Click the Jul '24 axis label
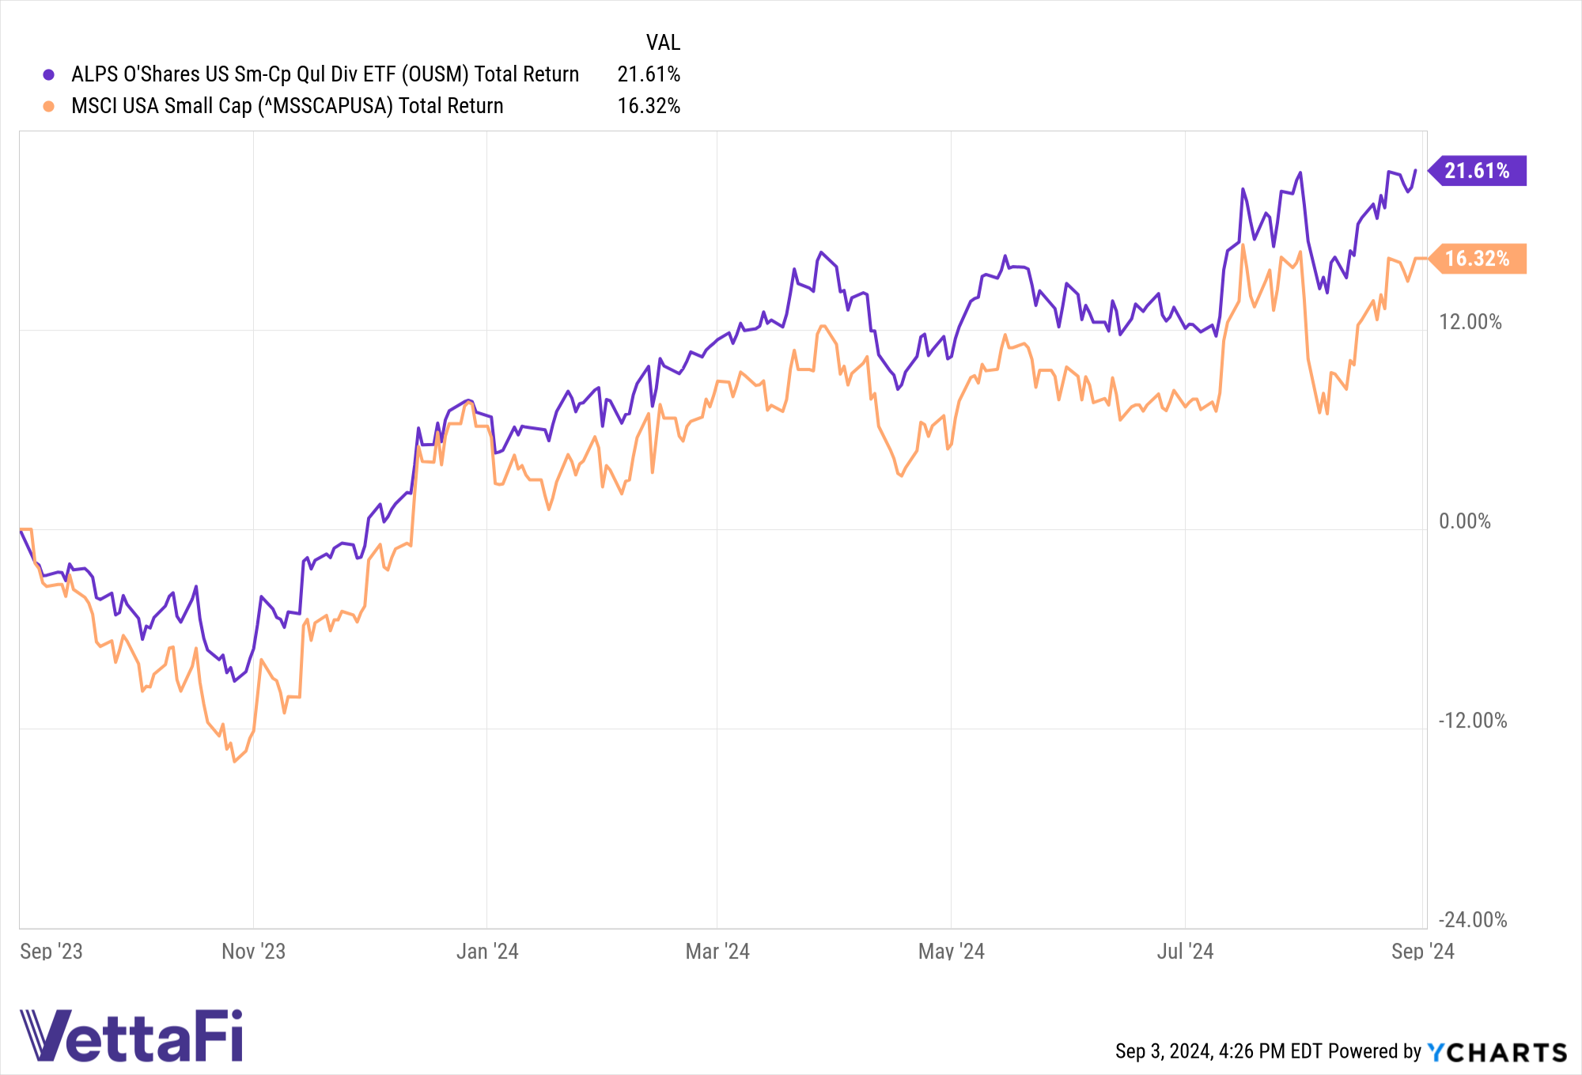This screenshot has height=1075, width=1582. (1185, 951)
